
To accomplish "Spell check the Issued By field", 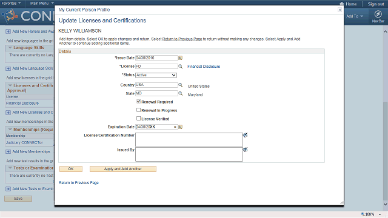I will click(x=245, y=150).
